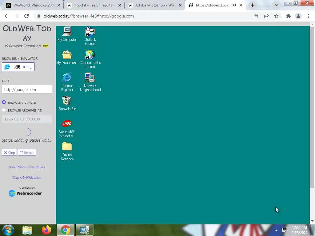This screenshot has width=315, height=236.
Task: Bookmark this page with the star icon
Action: (x=276, y=16)
